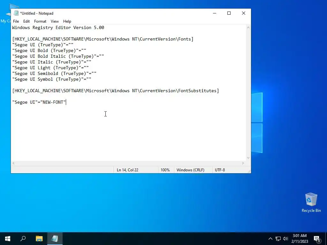Click the UTF-8 encoding status entry
The height and width of the screenshot is (245, 327).
[x=220, y=170]
